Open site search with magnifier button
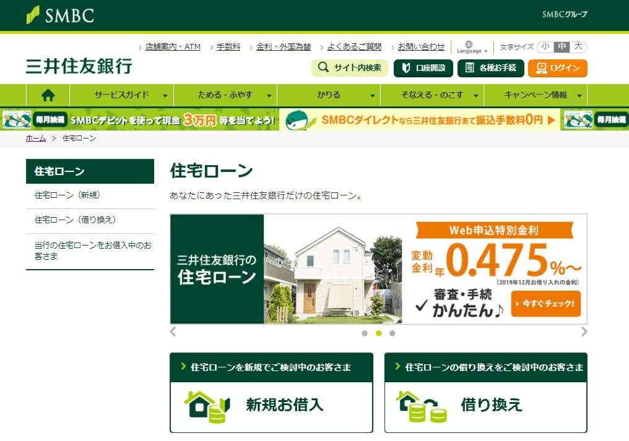This screenshot has height=441, width=629. (350, 68)
